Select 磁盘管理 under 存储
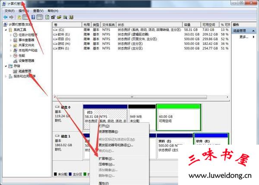This screenshot has width=259, height=185. click(22, 71)
